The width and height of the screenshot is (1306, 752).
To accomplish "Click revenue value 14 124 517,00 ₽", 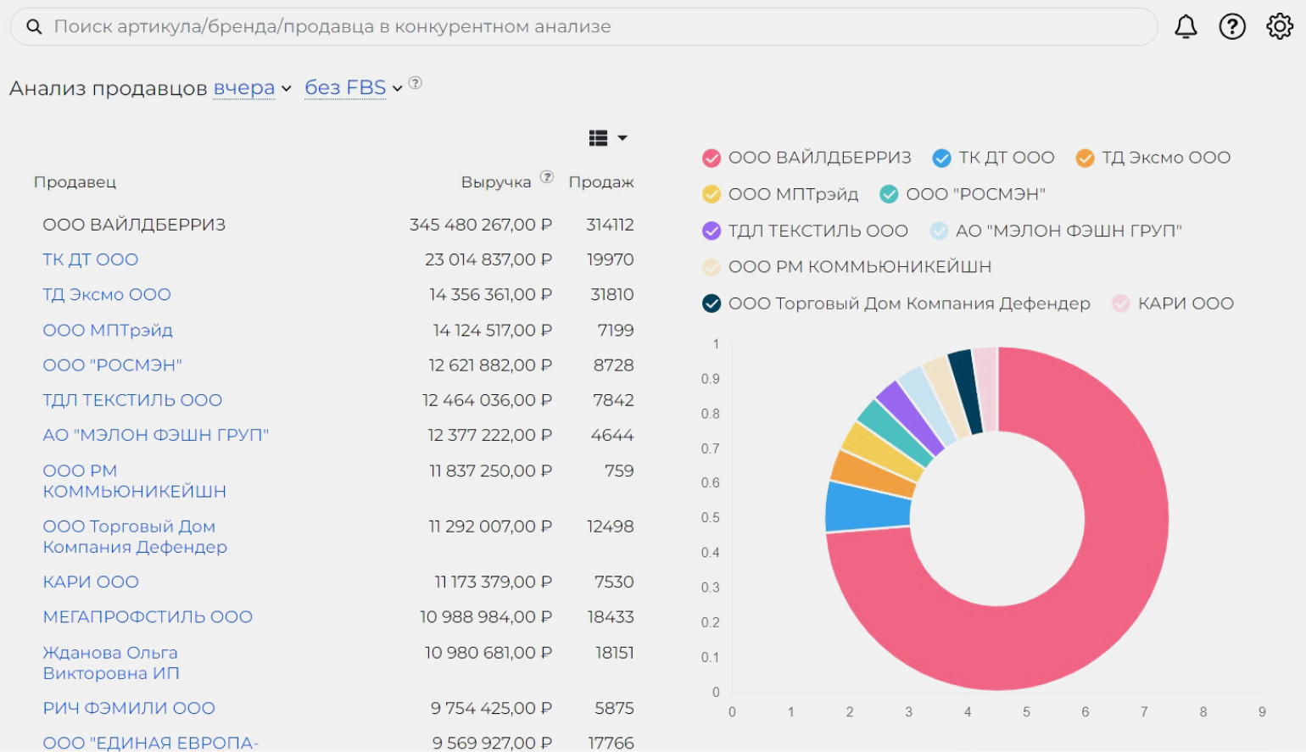I will coord(493,330).
